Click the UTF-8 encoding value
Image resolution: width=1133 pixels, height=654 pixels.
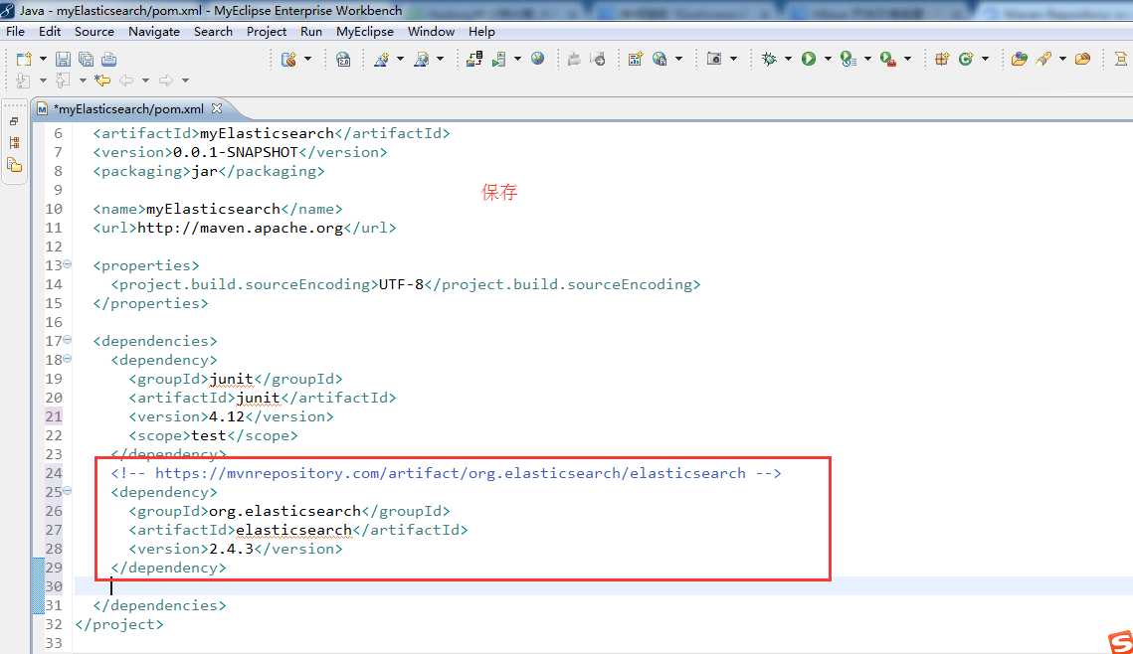(x=401, y=284)
